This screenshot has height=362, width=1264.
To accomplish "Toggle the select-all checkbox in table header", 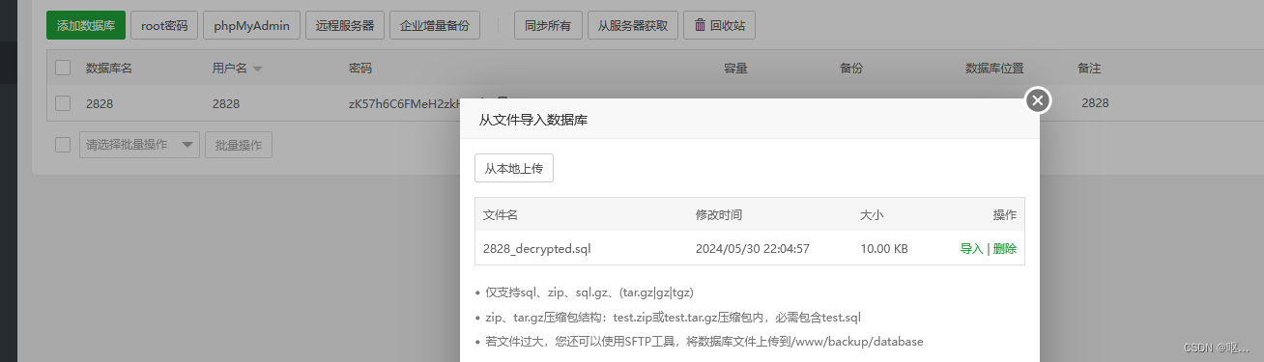I will pos(63,68).
